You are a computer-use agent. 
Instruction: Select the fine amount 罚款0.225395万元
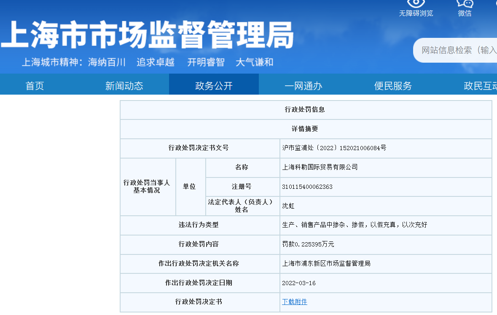point(308,244)
